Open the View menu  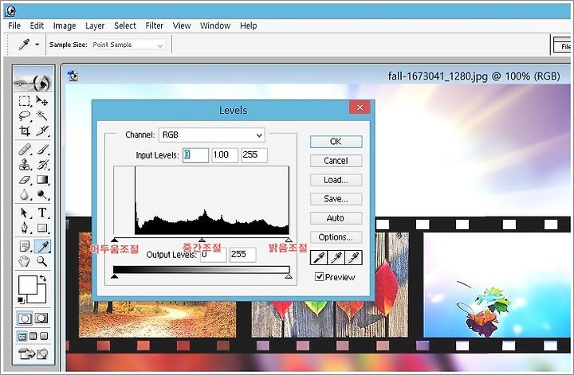click(182, 25)
